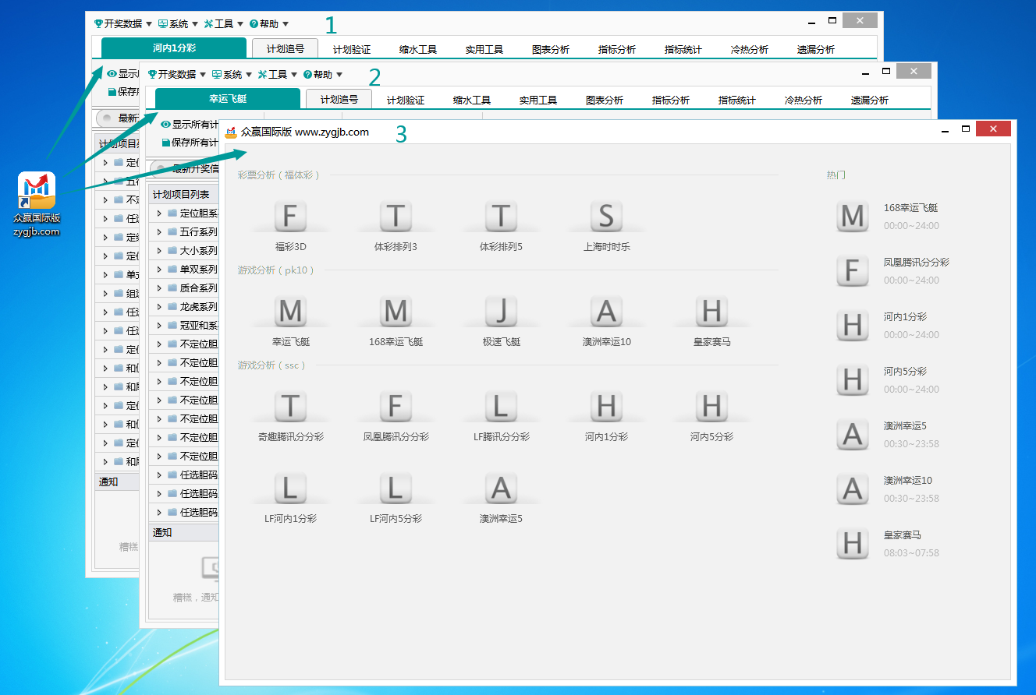Screen dimensions: 1036x695
Task: Switch to the 缩水工具 tab in the 幸运飞艇 window
Action: [471, 100]
